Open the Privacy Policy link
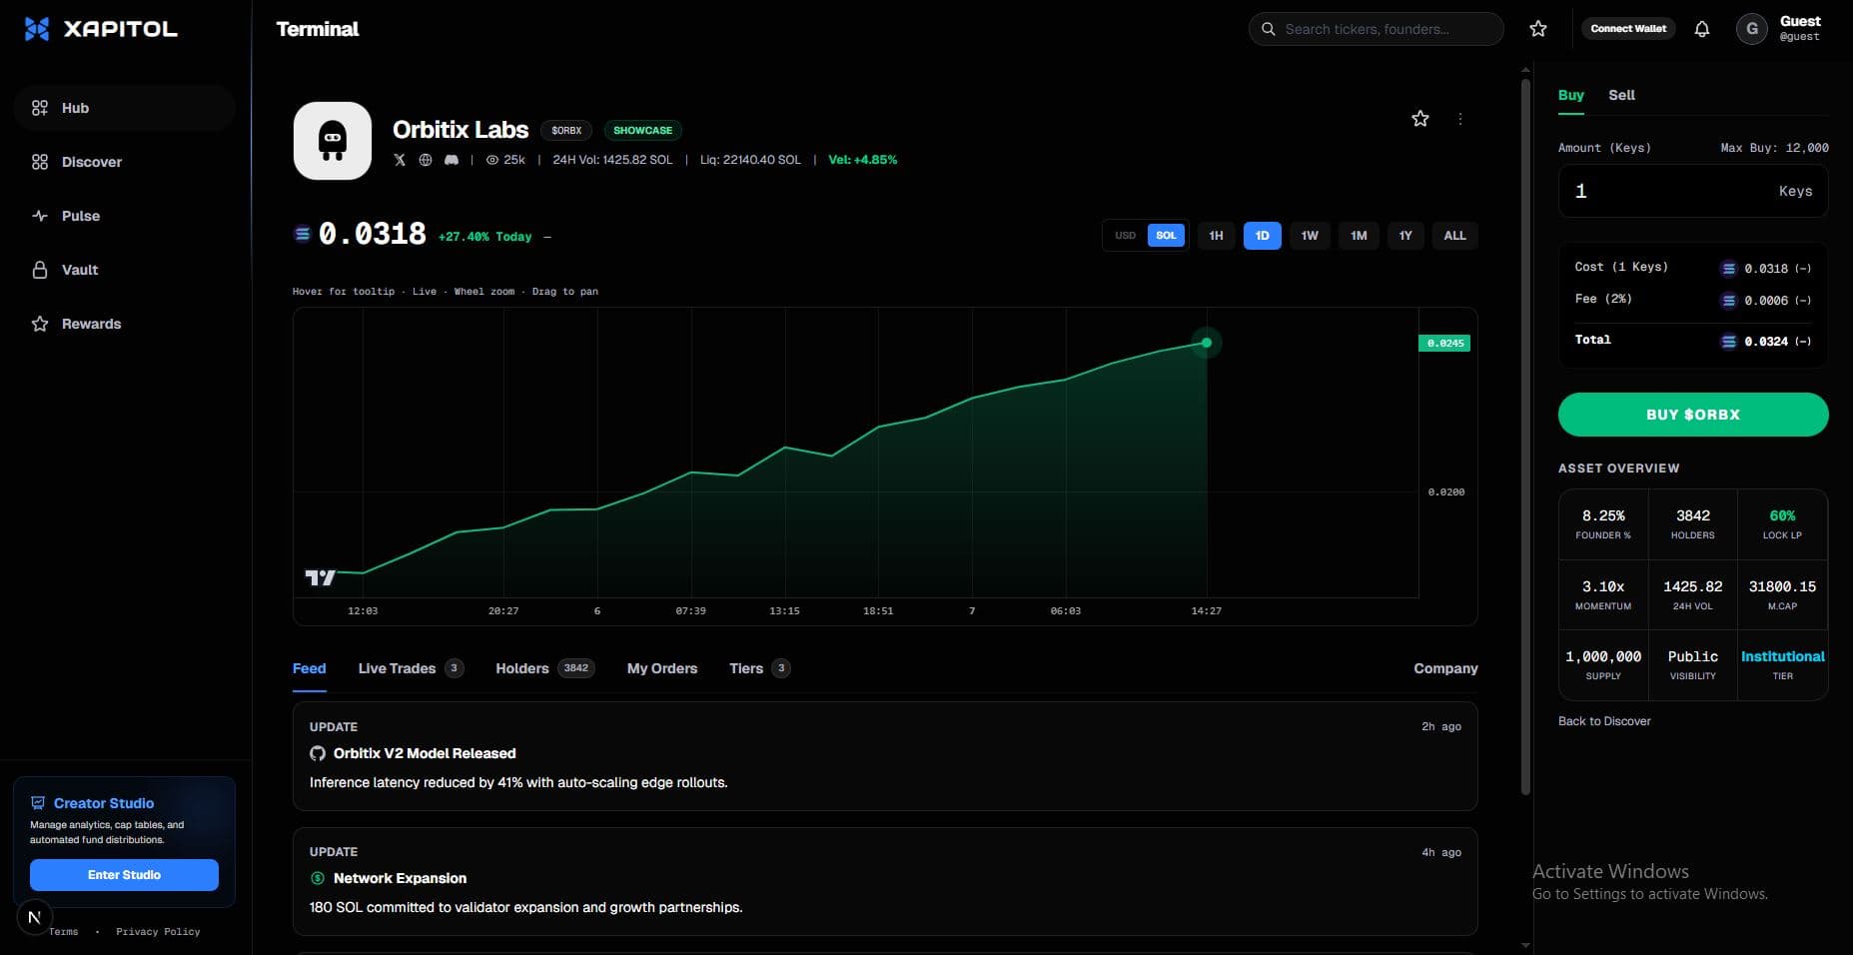 click(x=158, y=932)
